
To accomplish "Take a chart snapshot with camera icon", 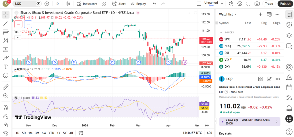I will 257,4.
